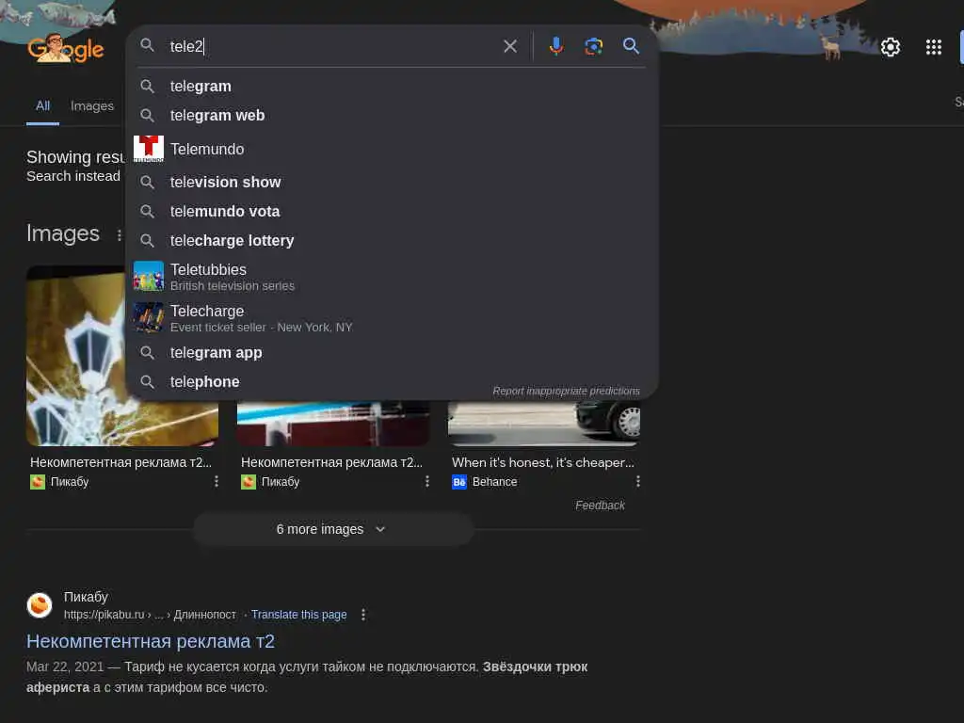Open three-dot menu for Пикабу result

(363, 615)
